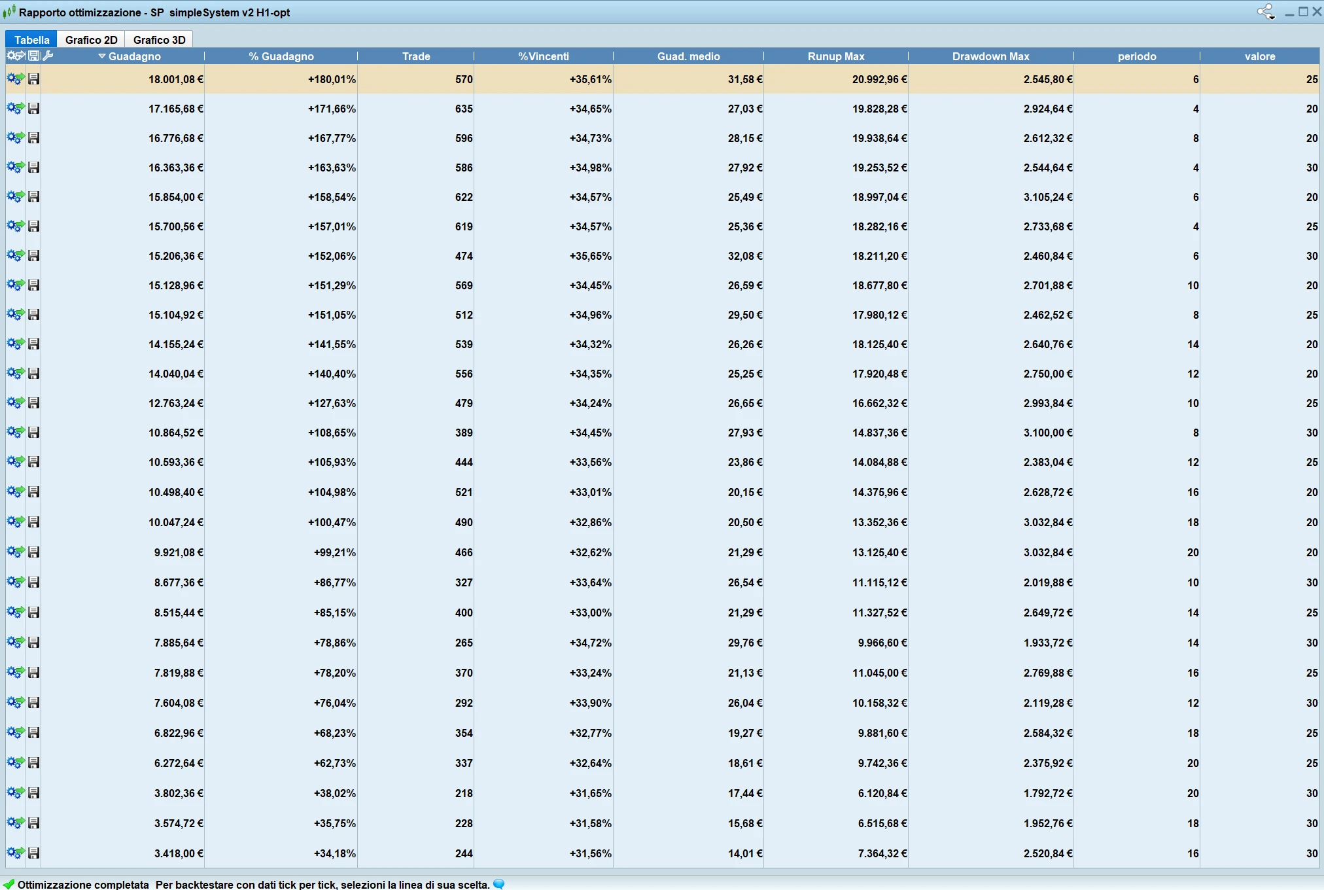Apply settings icon for 14.155,24 € row
The image size is (1324, 890).
click(16, 344)
